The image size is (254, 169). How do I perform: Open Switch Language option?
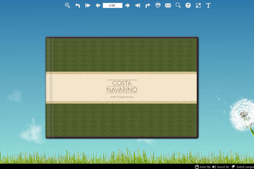click(x=243, y=167)
